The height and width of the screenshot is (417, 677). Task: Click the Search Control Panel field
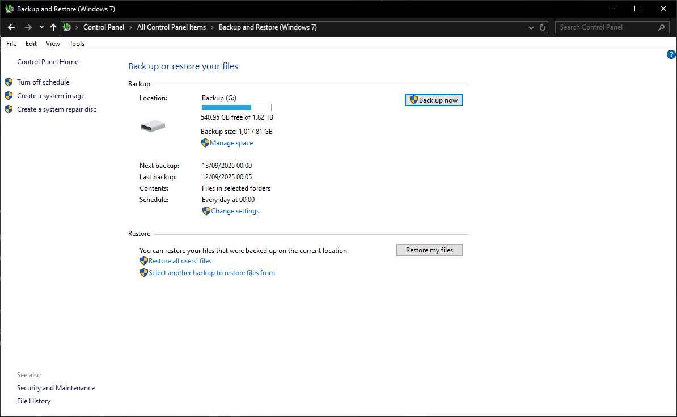point(606,27)
